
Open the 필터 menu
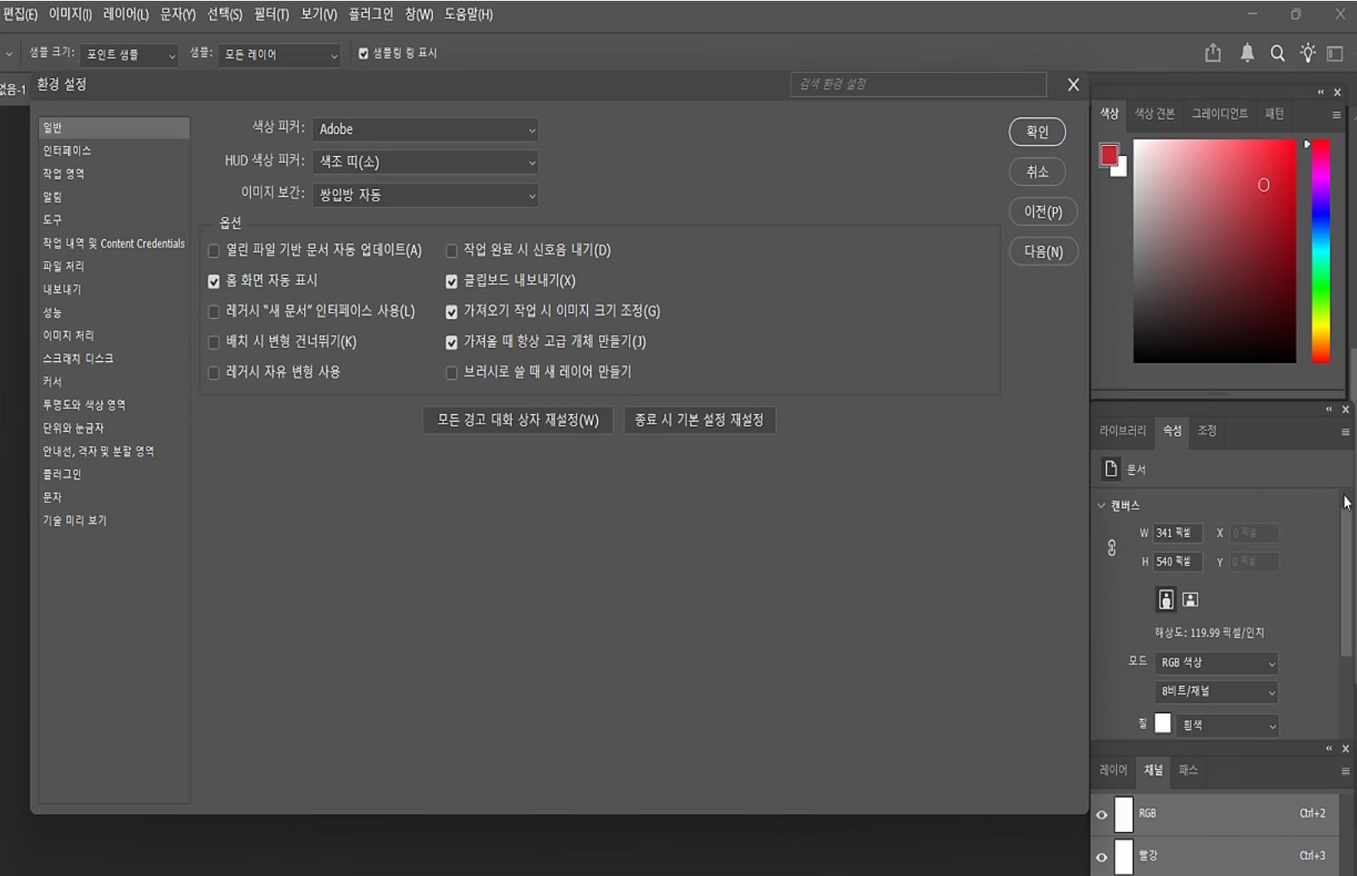click(272, 15)
